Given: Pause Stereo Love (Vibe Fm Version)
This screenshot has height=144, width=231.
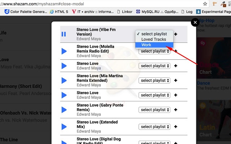Looking at the screenshot, I should coord(64,34).
